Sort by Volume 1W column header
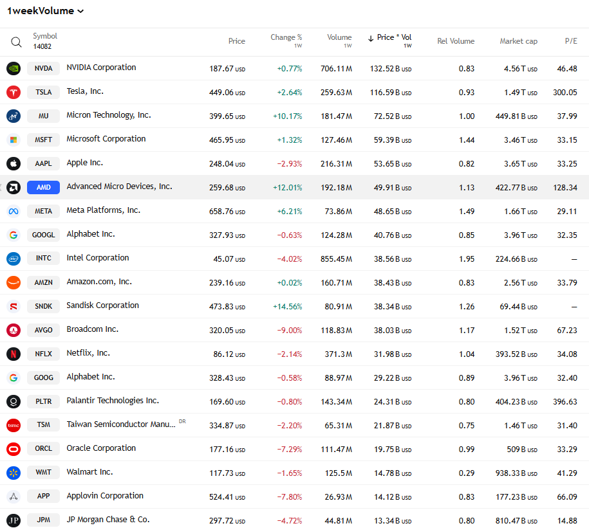The height and width of the screenshot is (528, 589). [x=339, y=41]
